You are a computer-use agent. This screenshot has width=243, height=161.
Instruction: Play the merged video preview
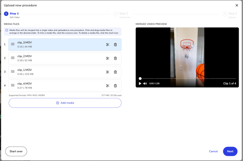[x=140, y=84]
